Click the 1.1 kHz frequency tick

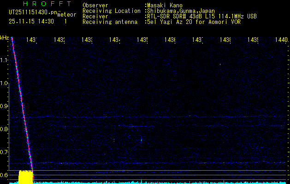4,60
